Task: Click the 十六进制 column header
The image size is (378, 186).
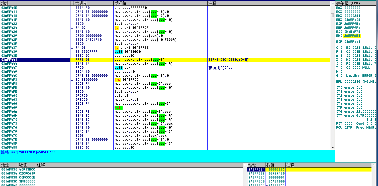Action: point(92,3)
